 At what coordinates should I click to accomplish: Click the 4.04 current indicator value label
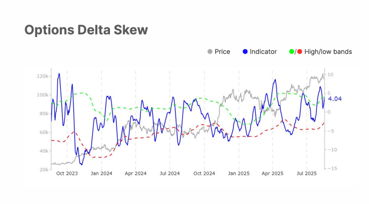[335, 99]
